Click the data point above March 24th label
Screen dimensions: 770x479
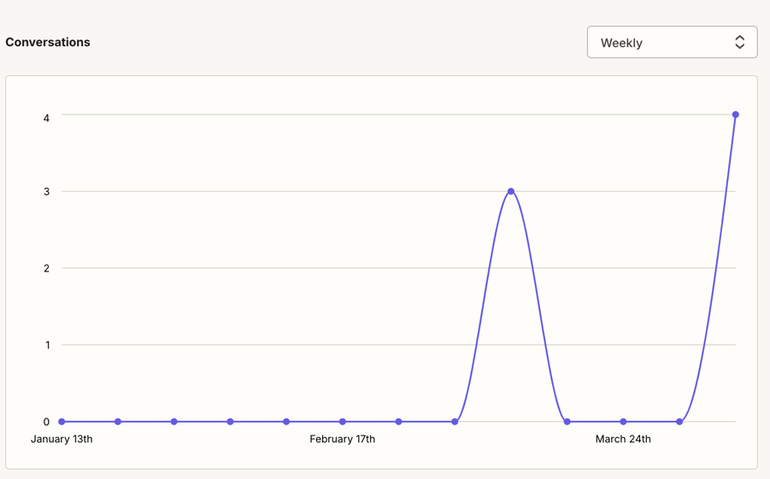tap(623, 422)
